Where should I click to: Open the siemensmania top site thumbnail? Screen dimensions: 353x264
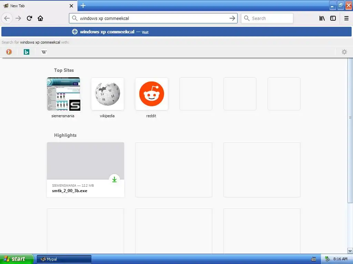click(63, 94)
